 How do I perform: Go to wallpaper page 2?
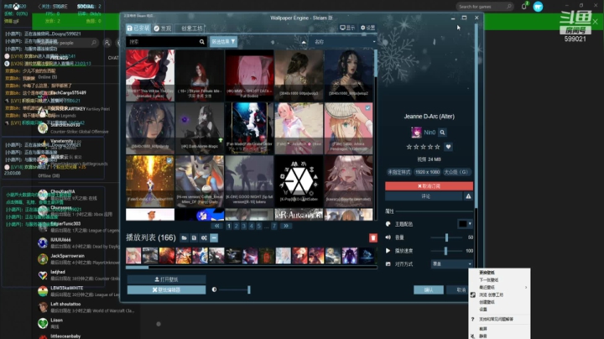[236, 226]
